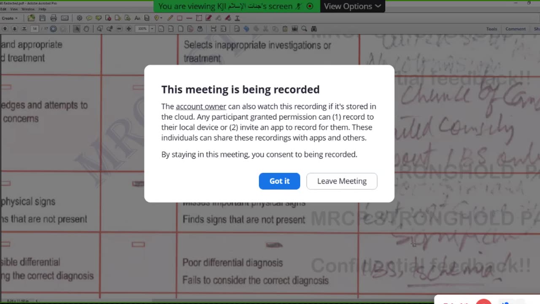Click 'This meeting is being recorded' heading
This screenshot has width=540, height=304.
(x=240, y=90)
